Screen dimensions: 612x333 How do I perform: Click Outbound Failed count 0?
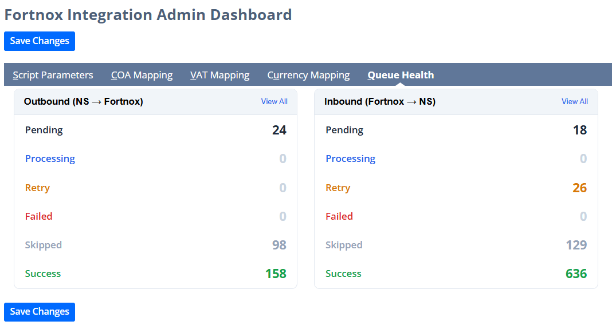[x=283, y=216]
